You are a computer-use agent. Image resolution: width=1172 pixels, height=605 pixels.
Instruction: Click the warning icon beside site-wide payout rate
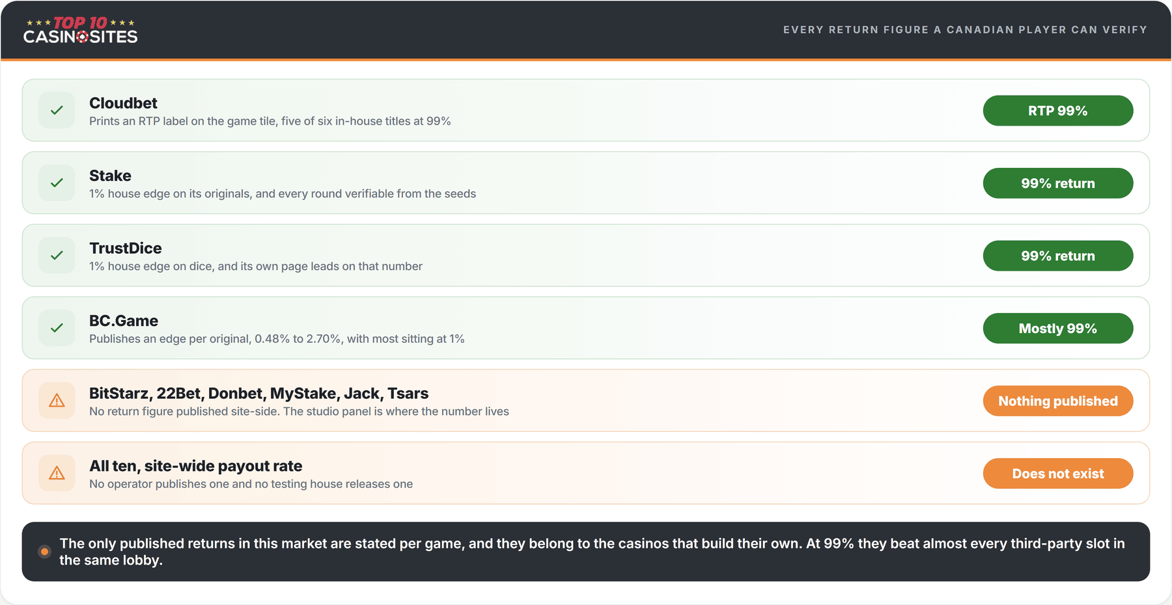[x=57, y=473]
